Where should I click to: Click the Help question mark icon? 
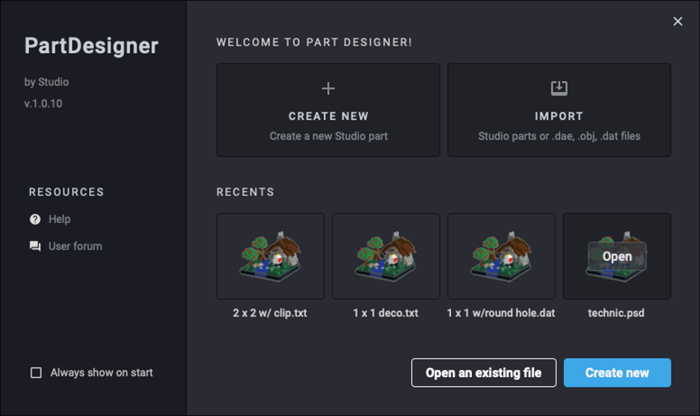35,219
